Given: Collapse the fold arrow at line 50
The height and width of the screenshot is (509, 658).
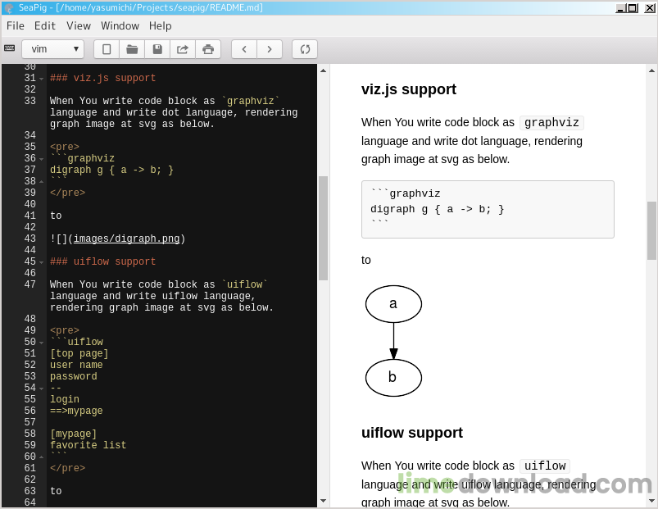Looking at the screenshot, I should (x=41, y=343).
